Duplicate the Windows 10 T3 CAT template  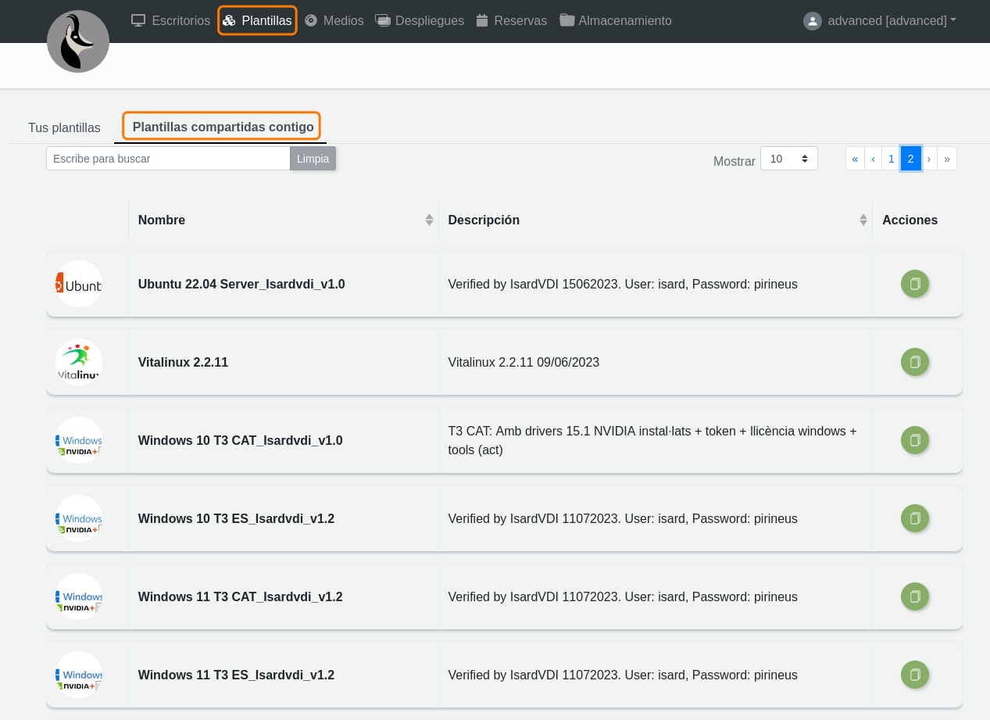click(915, 440)
